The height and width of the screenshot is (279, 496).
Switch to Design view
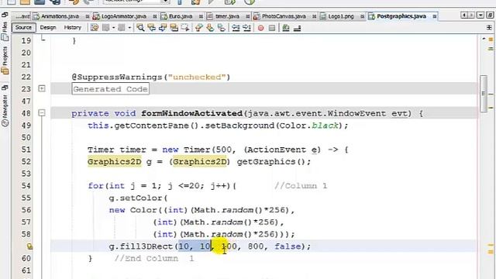pyautogui.click(x=48, y=28)
